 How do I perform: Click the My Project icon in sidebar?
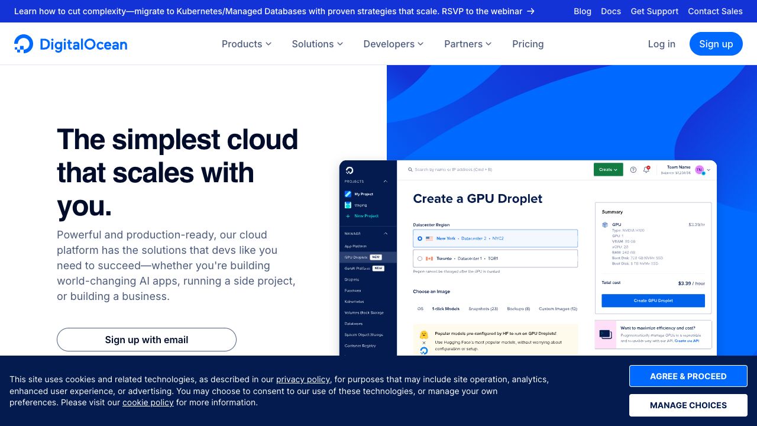(348, 194)
